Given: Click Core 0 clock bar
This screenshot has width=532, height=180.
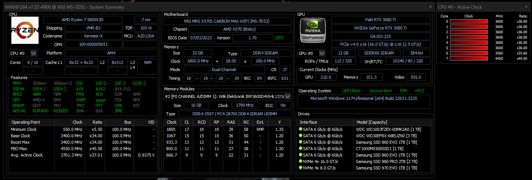Looking at the screenshot, I should click(x=468, y=22).
